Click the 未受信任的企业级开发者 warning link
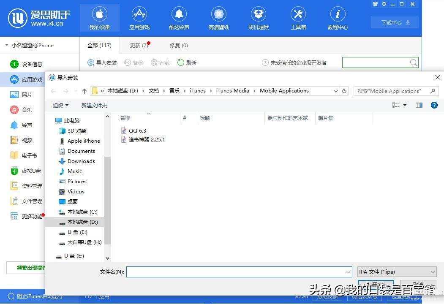Screen dimensions: 444x304 294,62
